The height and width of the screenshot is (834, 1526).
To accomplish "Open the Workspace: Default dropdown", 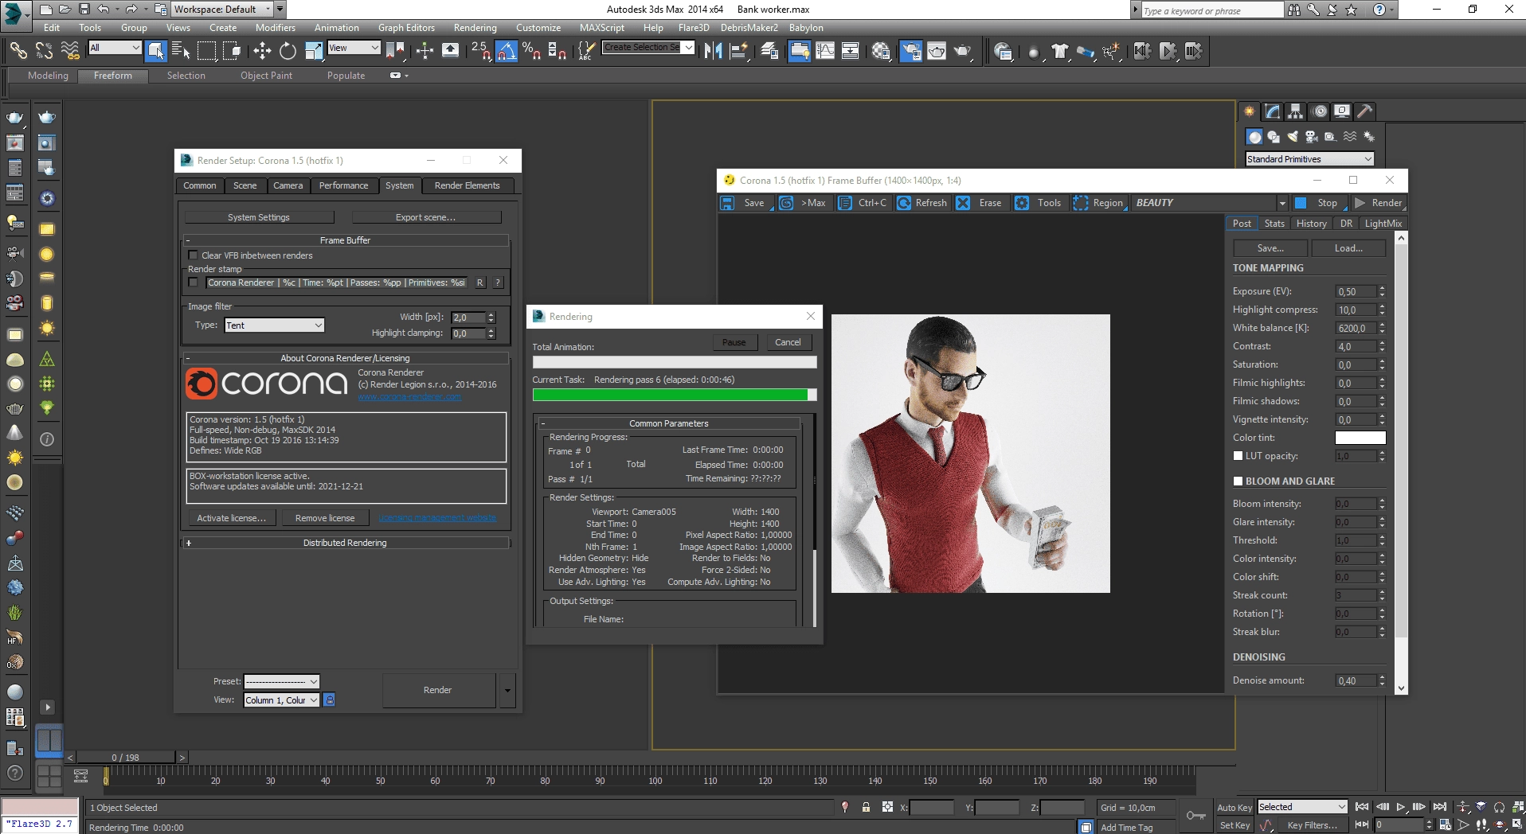I will (x=223, y=10).
